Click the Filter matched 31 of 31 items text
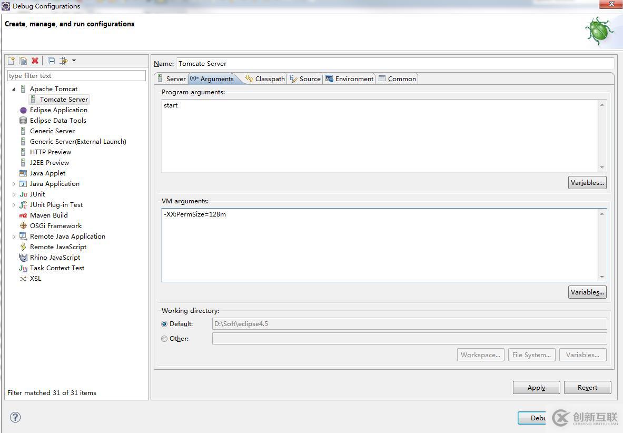623x433 pixels. pos(52,393)
